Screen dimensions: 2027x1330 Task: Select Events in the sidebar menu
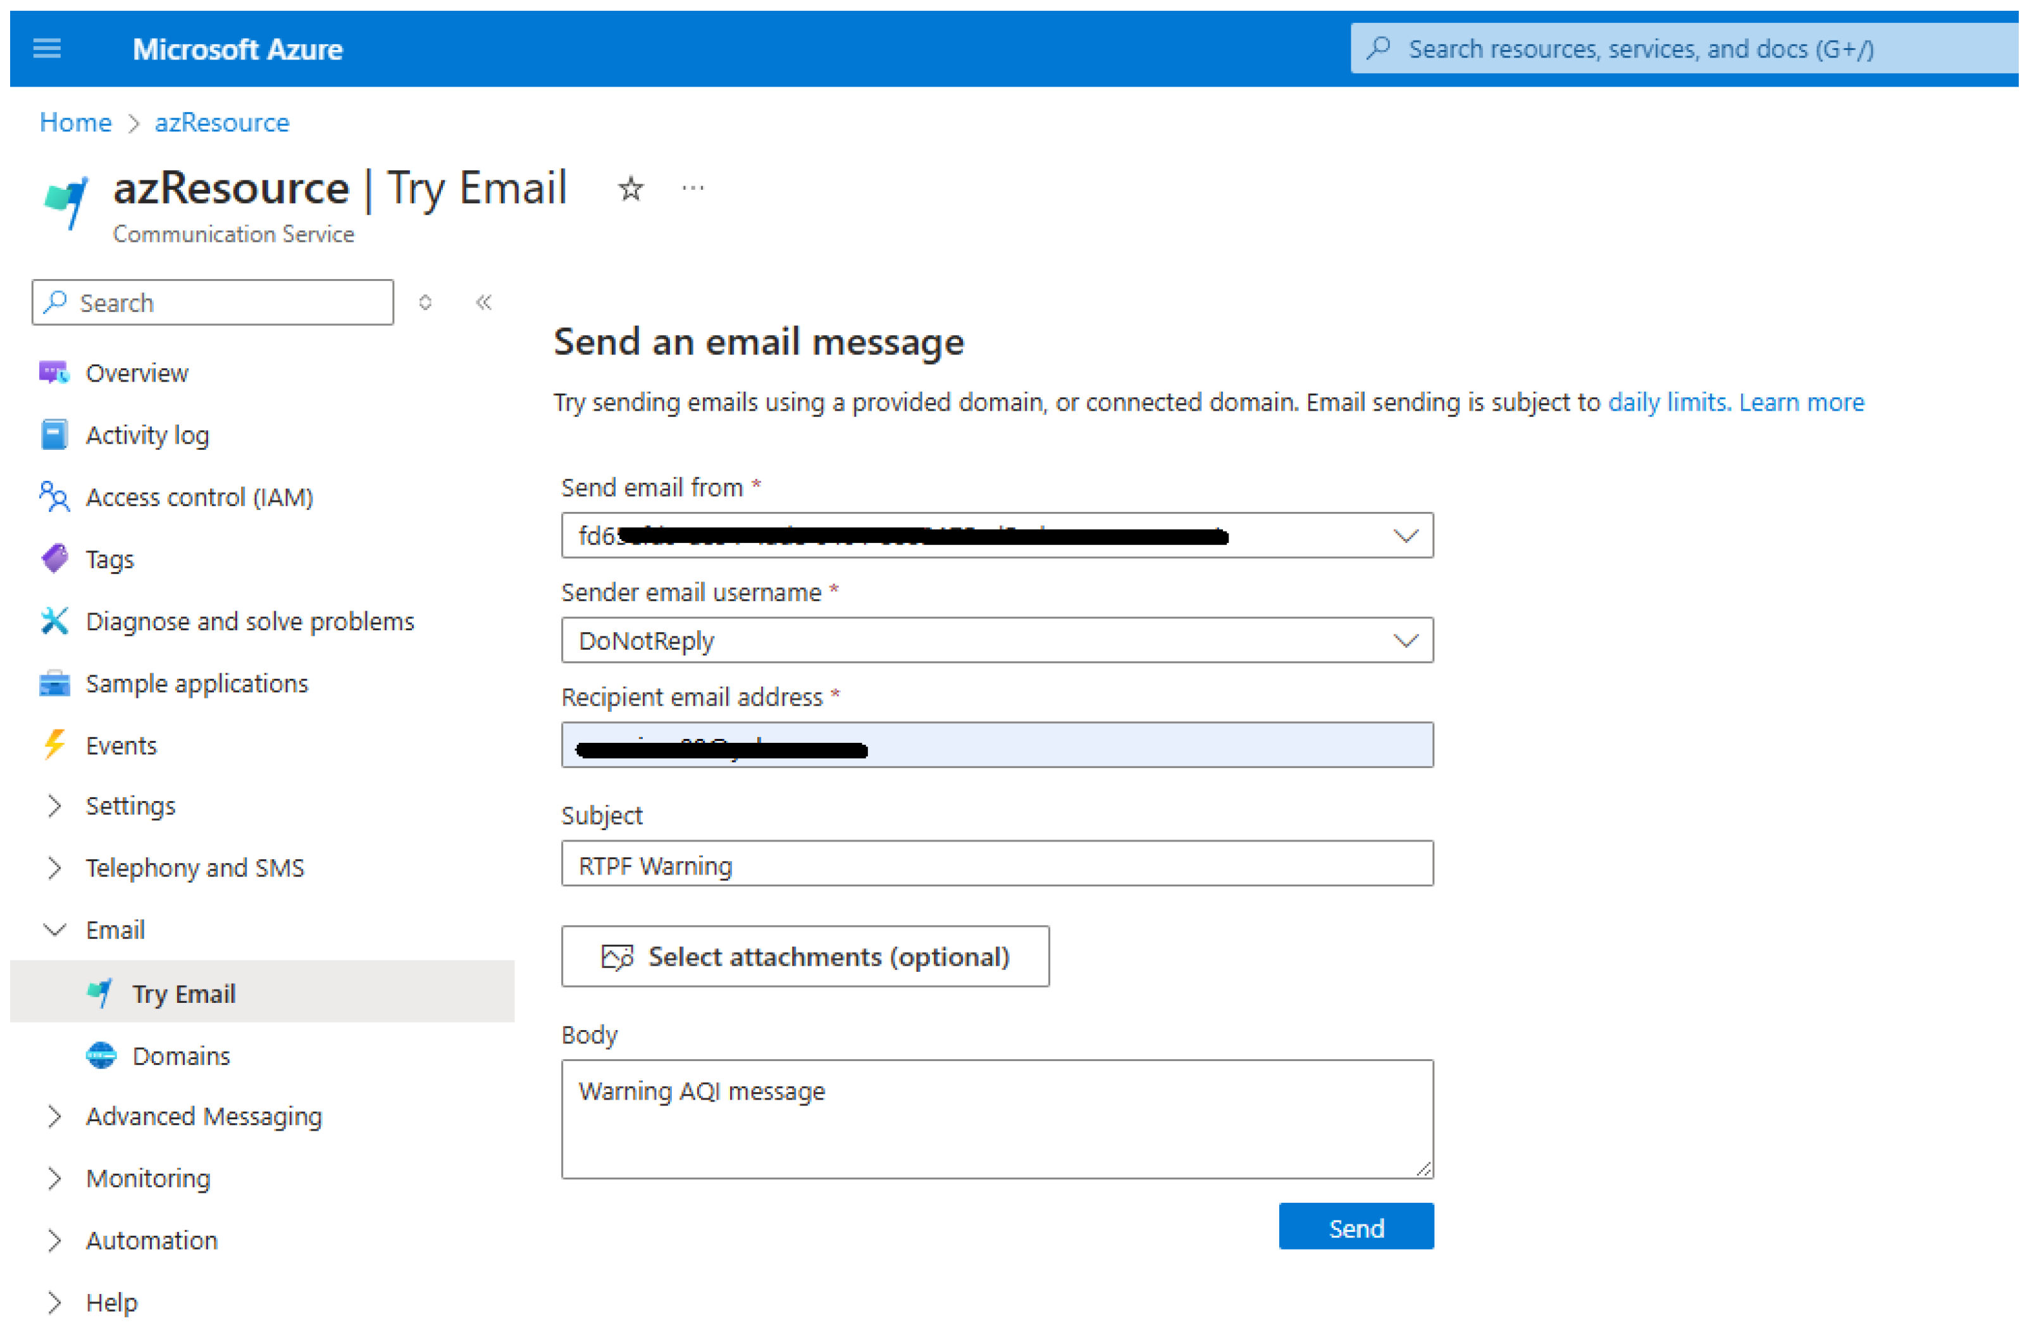click(121, 747)
